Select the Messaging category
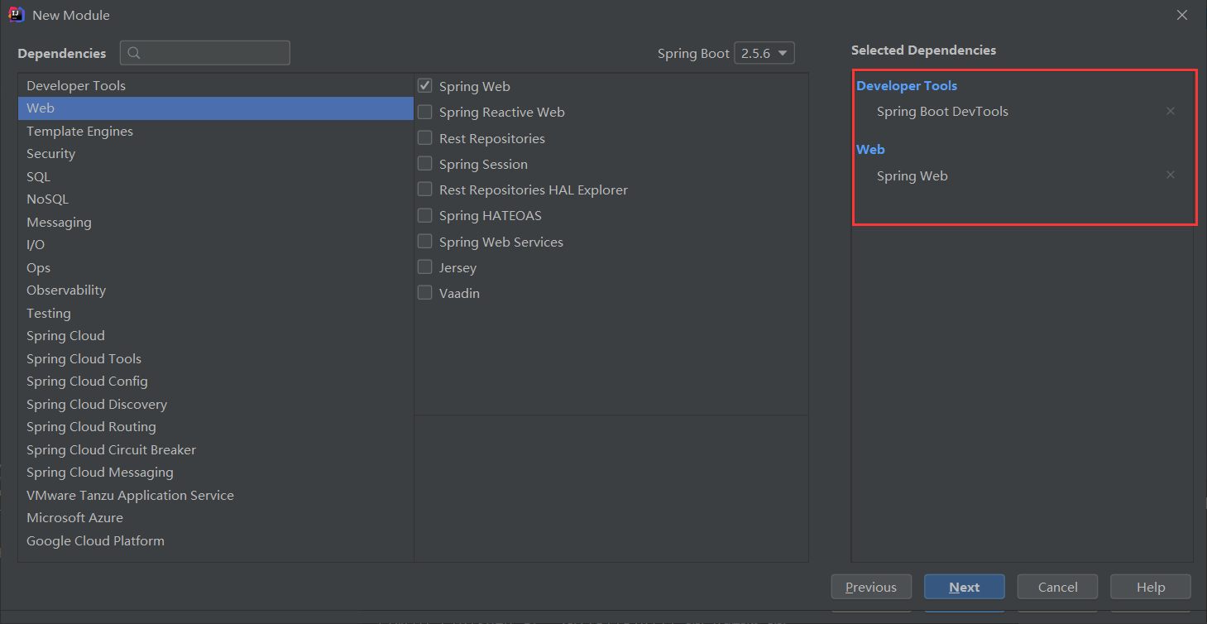This screenshot has width=1207, height=624. tap(216, 222)
